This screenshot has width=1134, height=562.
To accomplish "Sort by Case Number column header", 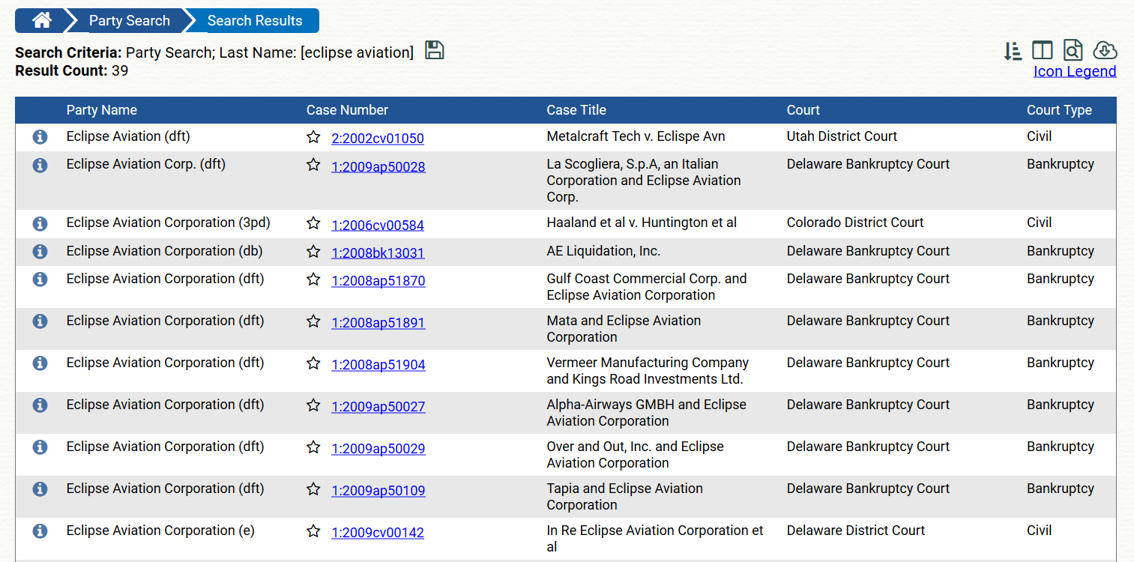I will (x=347, y=110).
